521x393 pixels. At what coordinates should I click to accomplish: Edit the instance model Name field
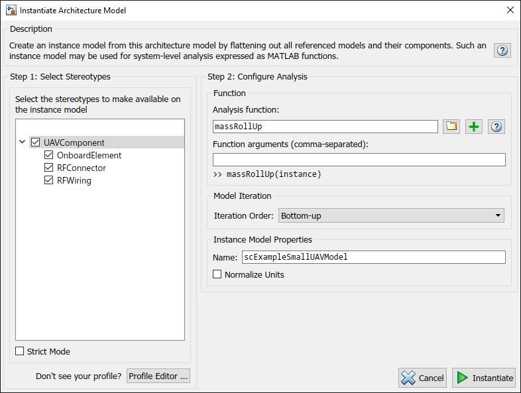tap(373, 257)
